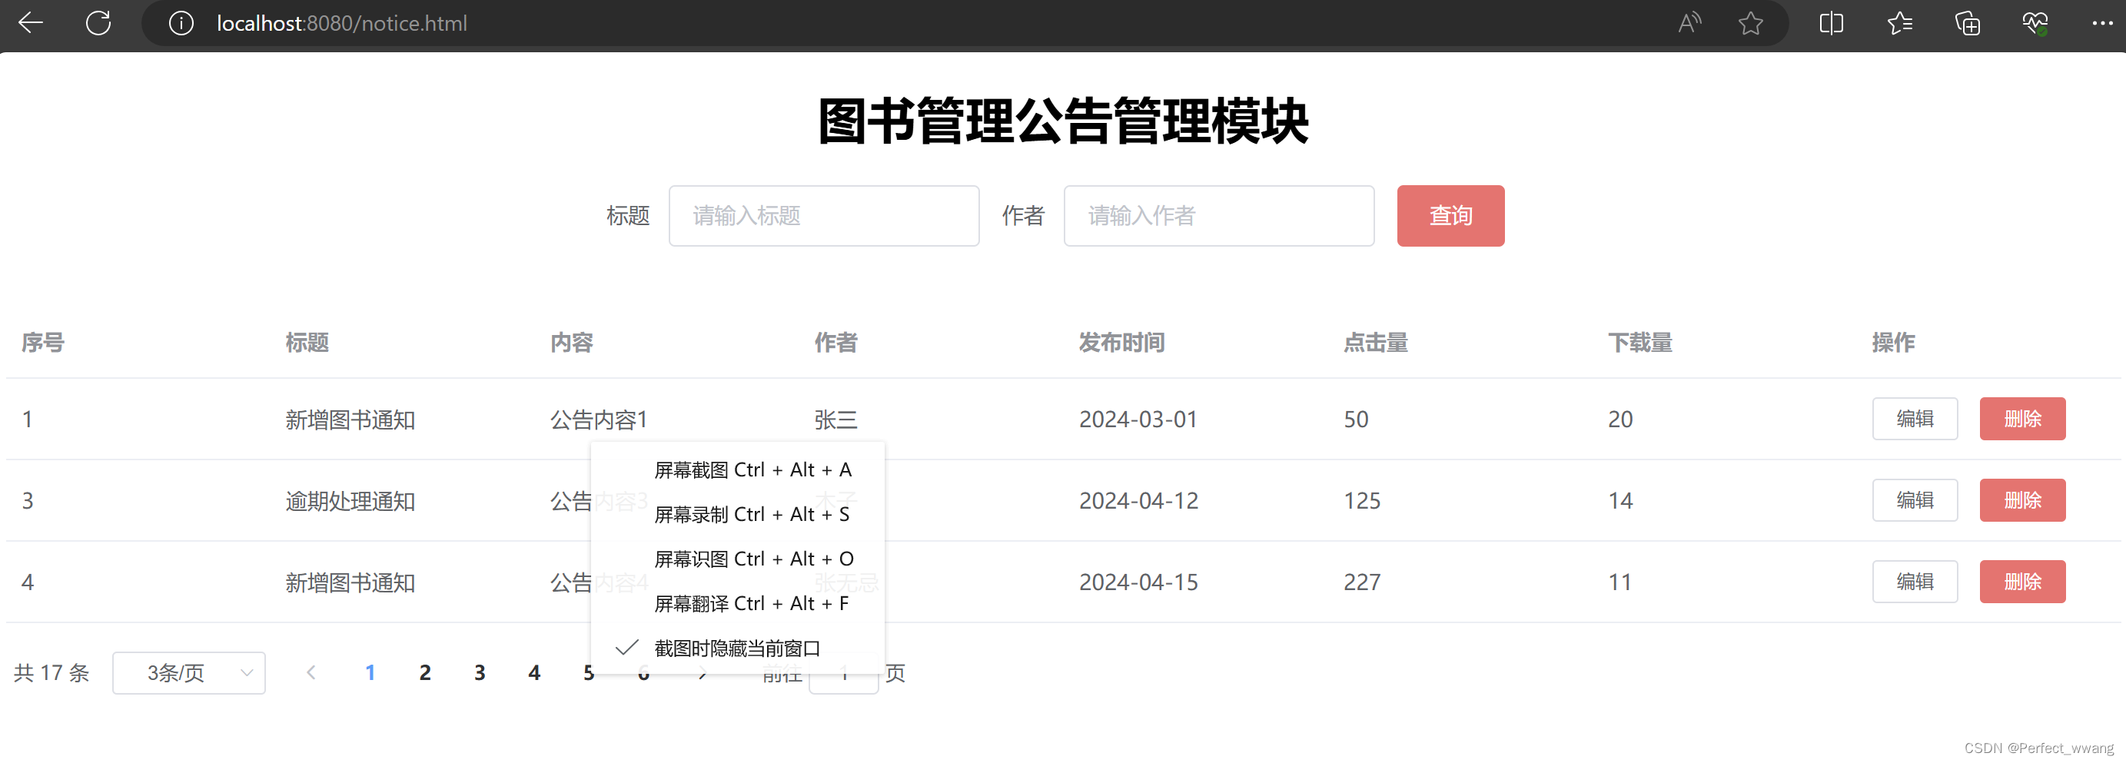Reload the page with refresh icon
This screenshot has width=2126, height=763.
(x=98, y=22)
